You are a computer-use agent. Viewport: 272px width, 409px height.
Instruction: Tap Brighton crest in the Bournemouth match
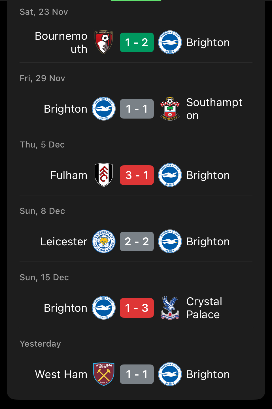tap(170, 42)
